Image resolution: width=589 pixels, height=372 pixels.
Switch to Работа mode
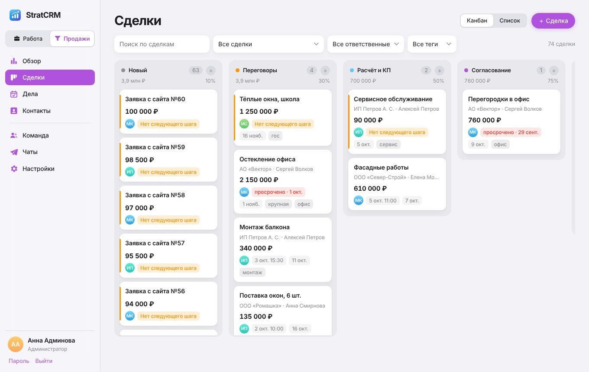28,38
